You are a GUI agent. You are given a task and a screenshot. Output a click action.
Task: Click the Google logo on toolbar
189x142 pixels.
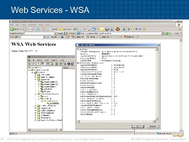point(14,37)
